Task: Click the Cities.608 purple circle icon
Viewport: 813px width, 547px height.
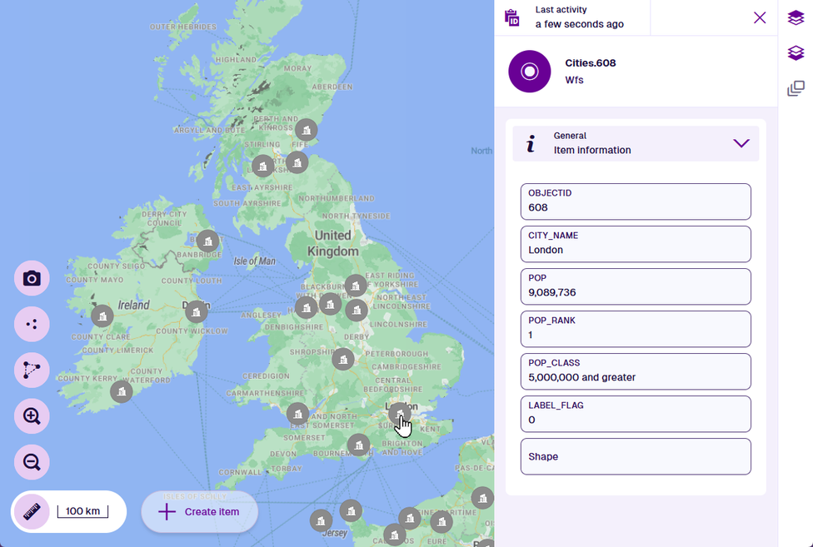Action: click(x=530, y=72)
